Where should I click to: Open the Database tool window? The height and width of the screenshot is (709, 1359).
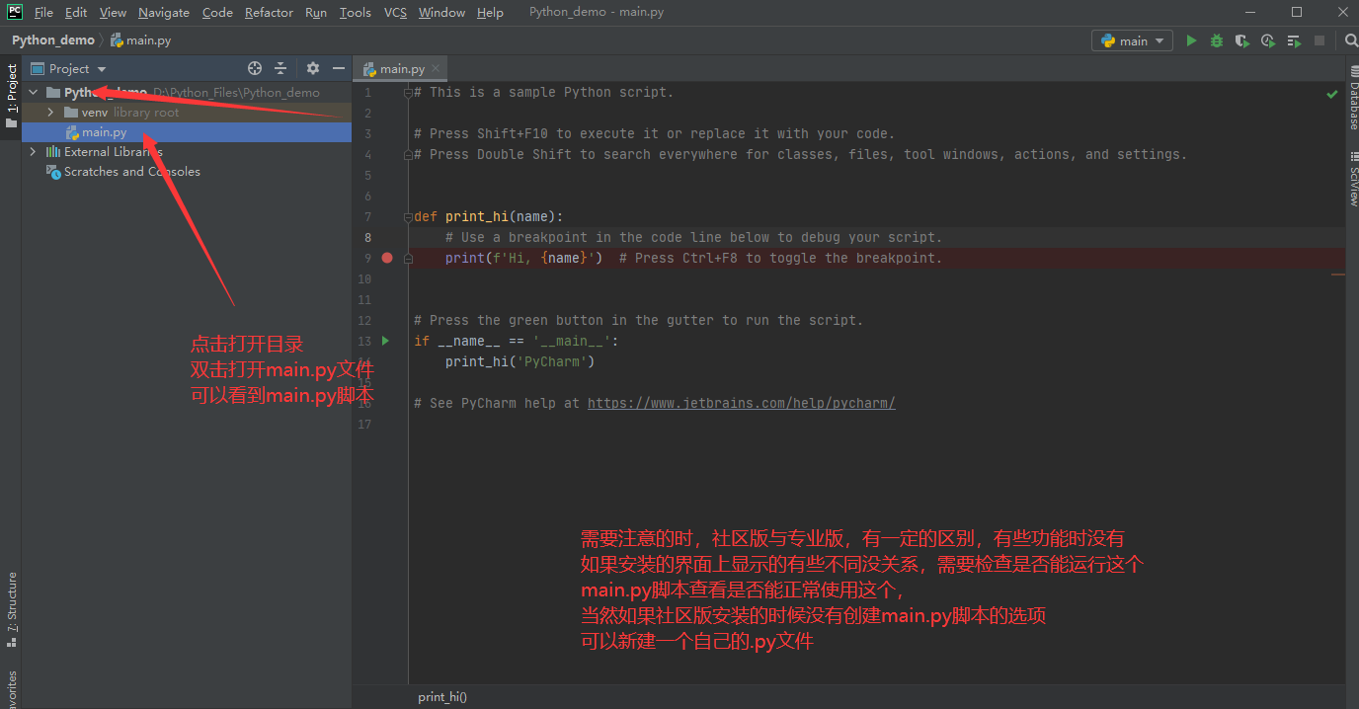click(1352, 98)
